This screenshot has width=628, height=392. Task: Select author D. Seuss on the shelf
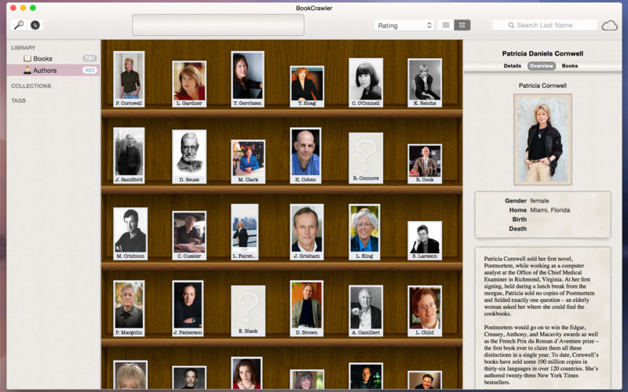[188, 152]
